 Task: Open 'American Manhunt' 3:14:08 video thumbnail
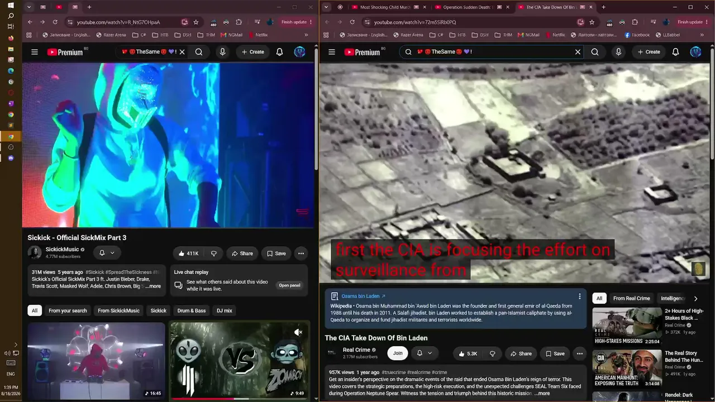point(627,368)
